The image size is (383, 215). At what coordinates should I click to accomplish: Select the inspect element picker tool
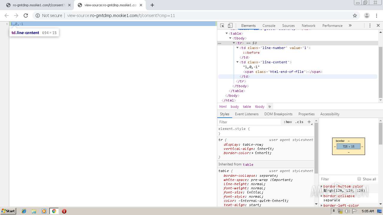(222, 26)
